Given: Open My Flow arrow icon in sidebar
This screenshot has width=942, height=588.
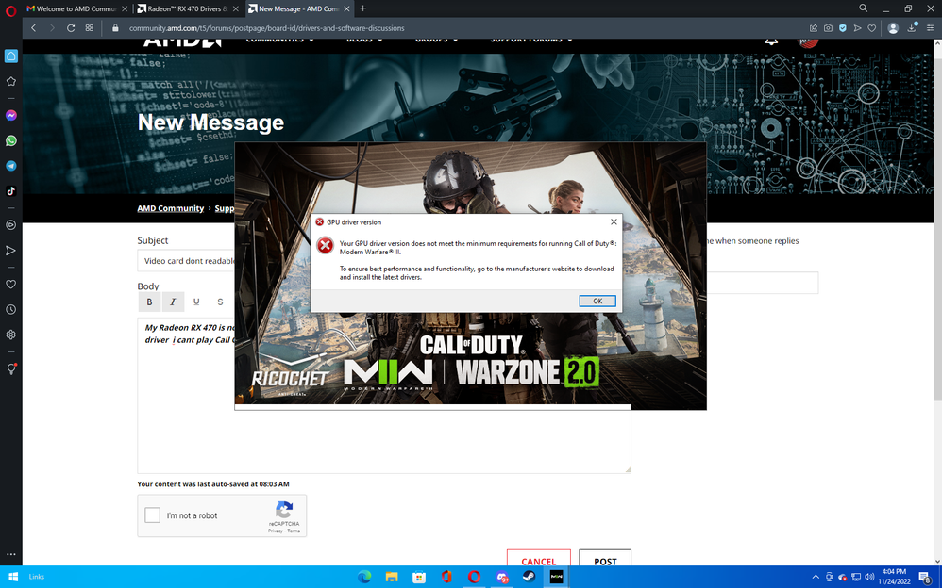Looking at the screenshot, I should [10, 251].
